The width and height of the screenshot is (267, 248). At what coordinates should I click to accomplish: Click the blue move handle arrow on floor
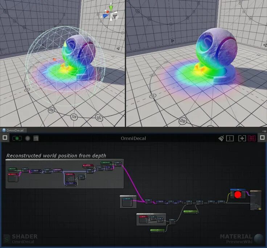pos(45,73)
